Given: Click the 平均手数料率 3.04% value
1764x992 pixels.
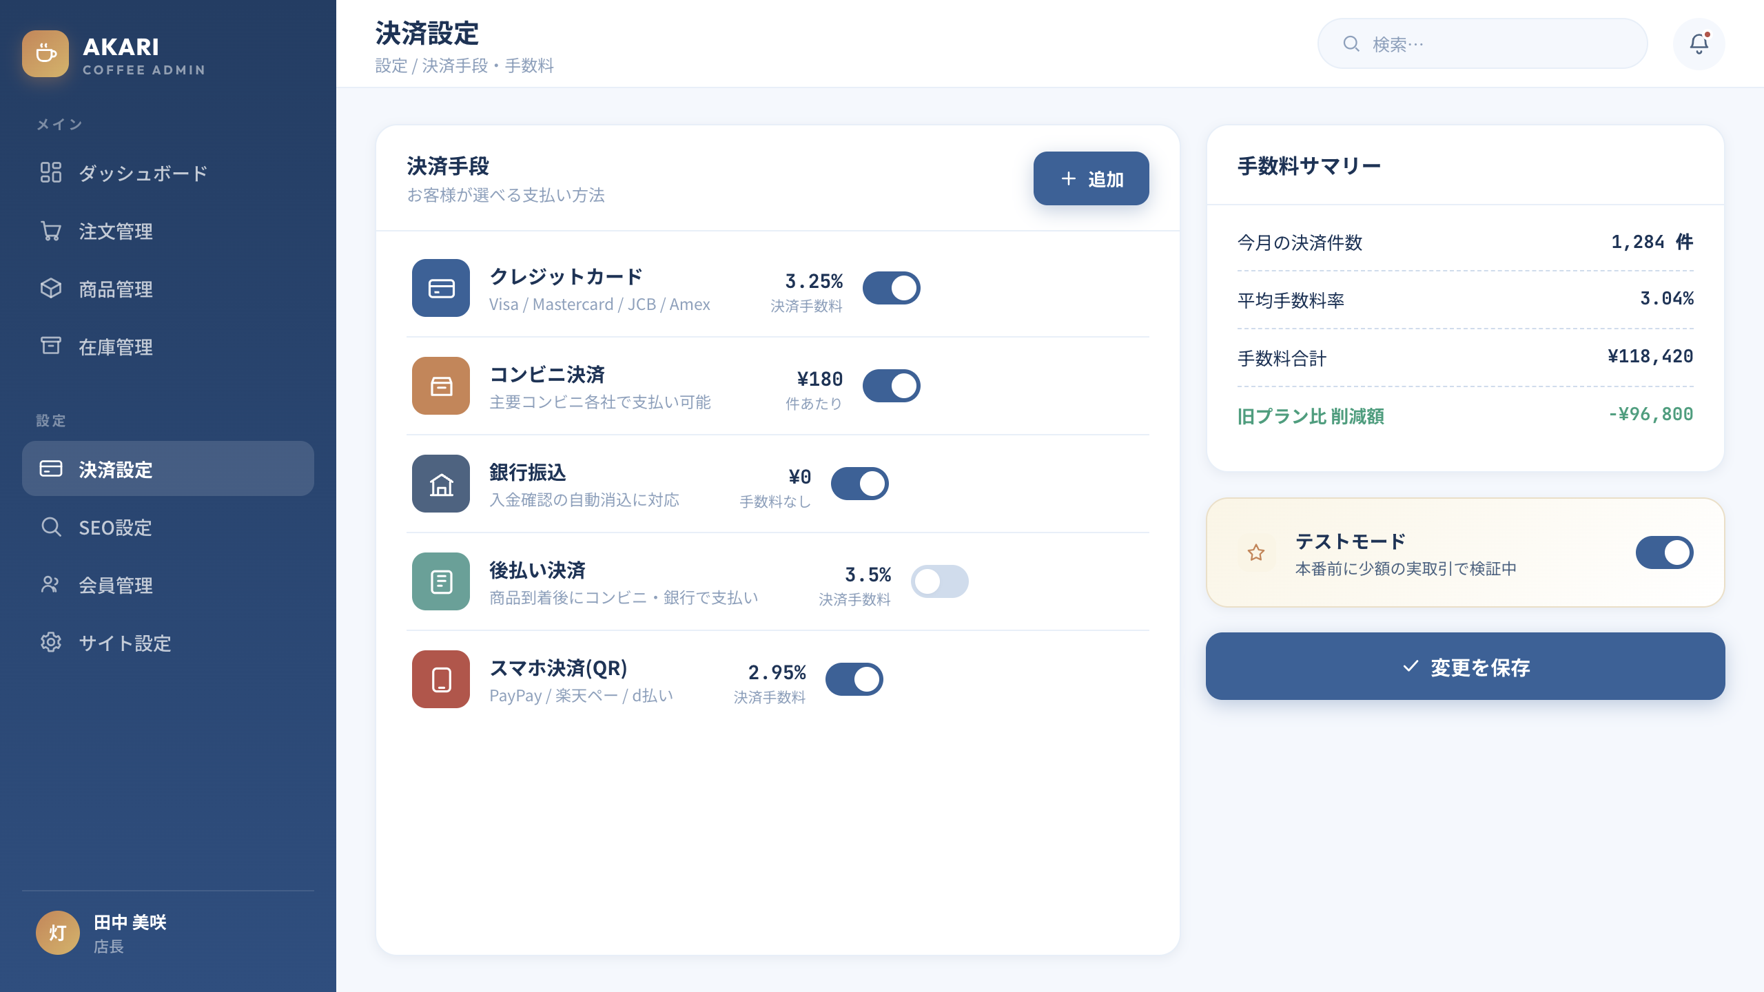Looking at the screenshot, I should 1666,298.
